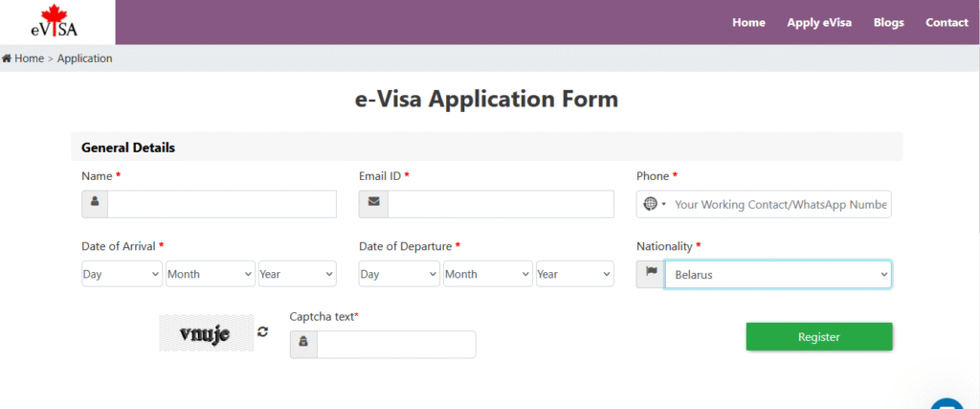Viewport: 980px width, 409px height.
Task: Click the envelope icon beside Email field
Action: (373, 204)
